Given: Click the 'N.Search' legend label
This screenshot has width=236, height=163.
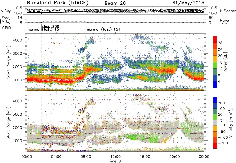Looking at the screenshot, I should 228,11.
